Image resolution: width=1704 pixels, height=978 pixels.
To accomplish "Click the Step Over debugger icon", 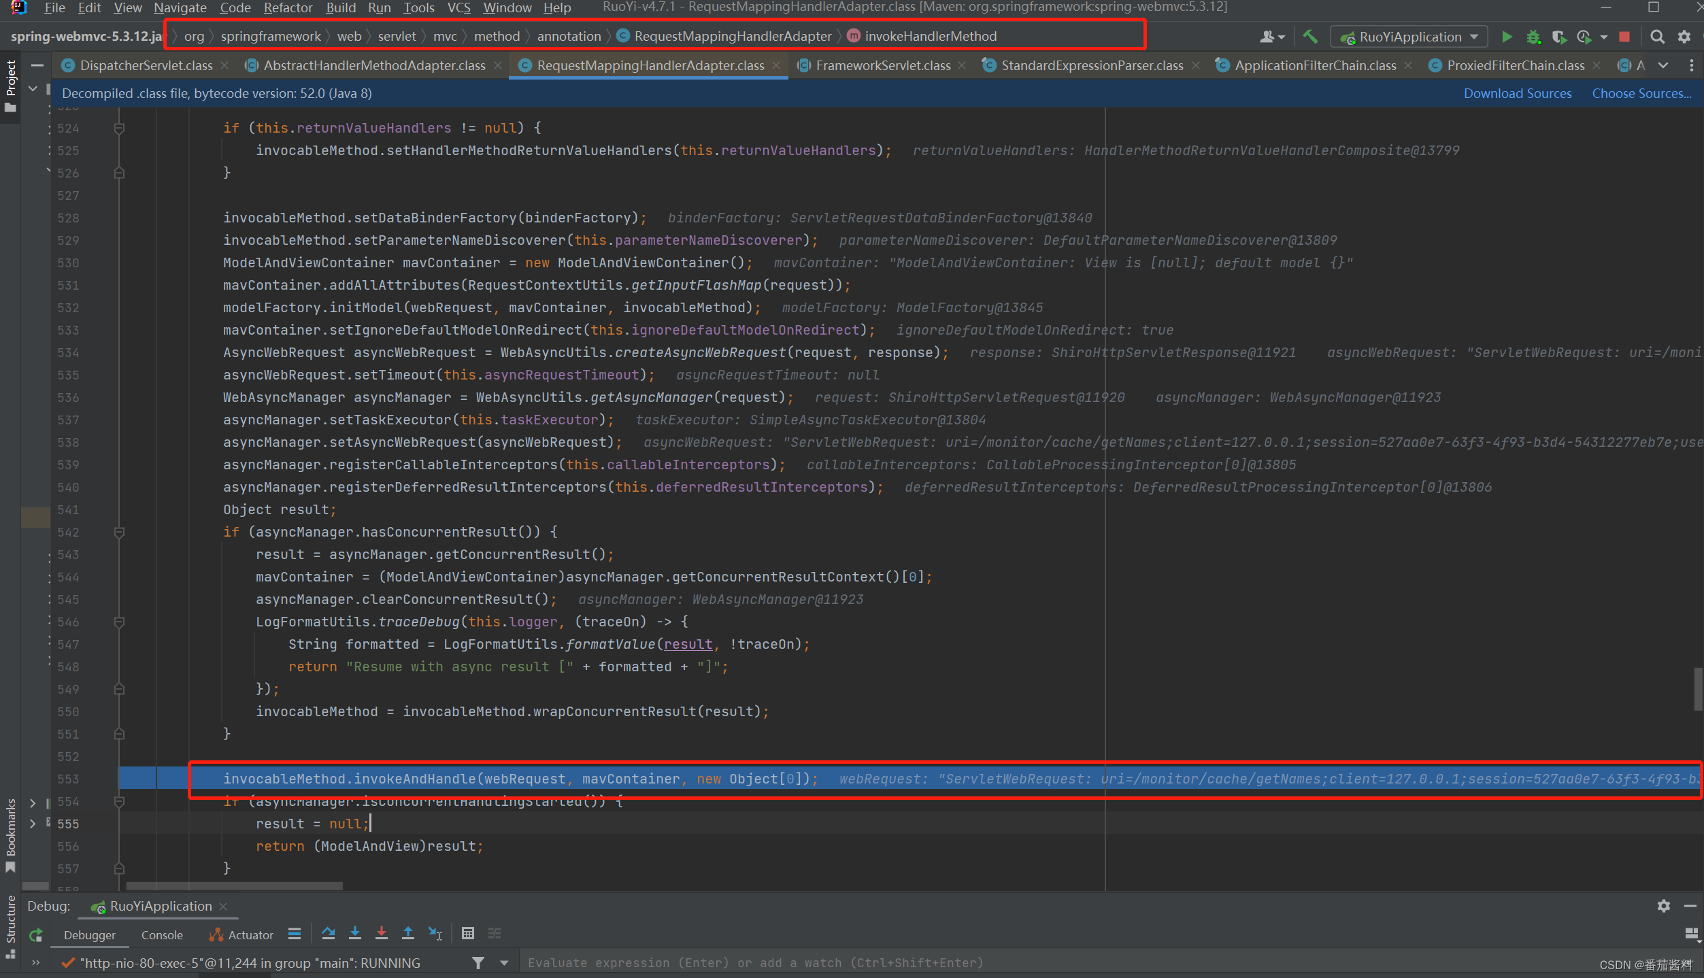I will [329, 934].
